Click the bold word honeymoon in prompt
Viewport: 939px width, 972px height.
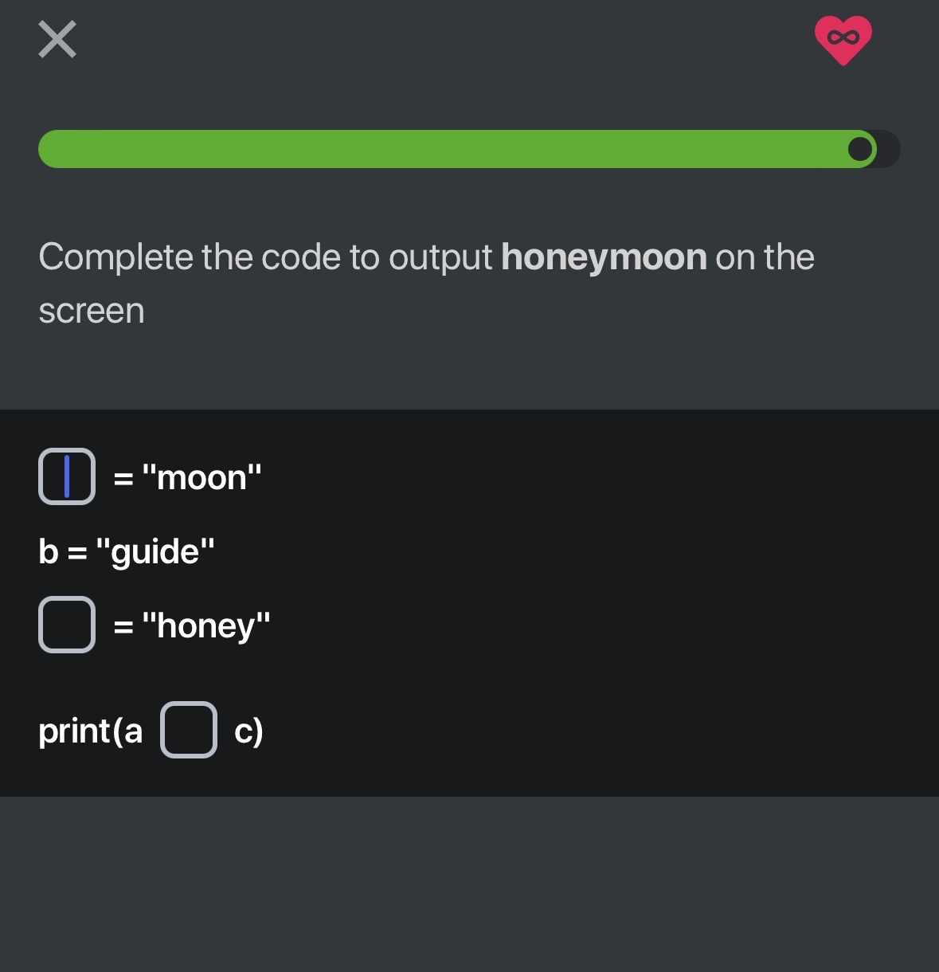point(604,257)
